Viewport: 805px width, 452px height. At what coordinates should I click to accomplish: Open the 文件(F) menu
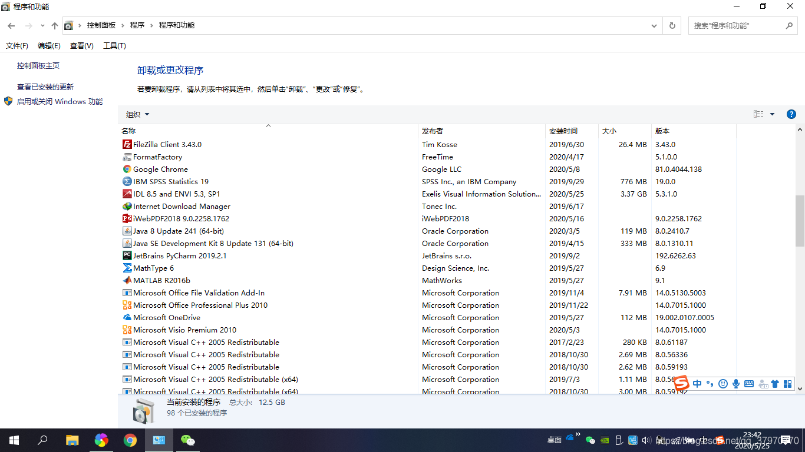click(17, 45)
